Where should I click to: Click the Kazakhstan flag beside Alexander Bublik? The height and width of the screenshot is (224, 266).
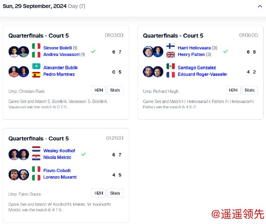point(36,67)
